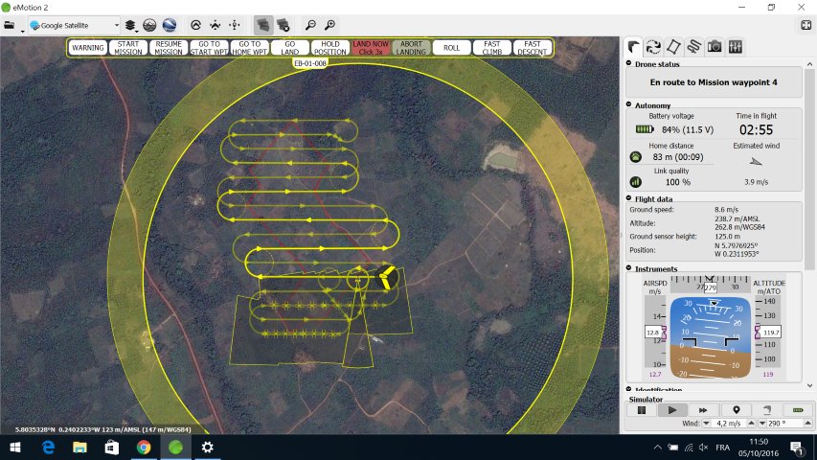Click the red LAND NOW button
Screen dimensions: 817x460
(371, 48)
